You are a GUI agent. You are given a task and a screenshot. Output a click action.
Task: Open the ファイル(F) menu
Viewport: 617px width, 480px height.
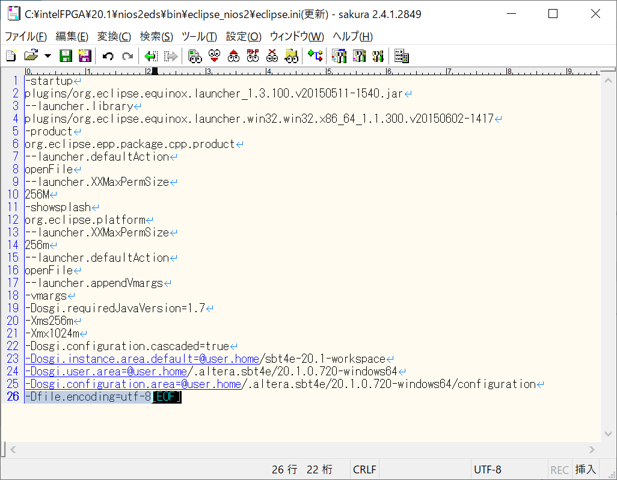pos(26,37)
